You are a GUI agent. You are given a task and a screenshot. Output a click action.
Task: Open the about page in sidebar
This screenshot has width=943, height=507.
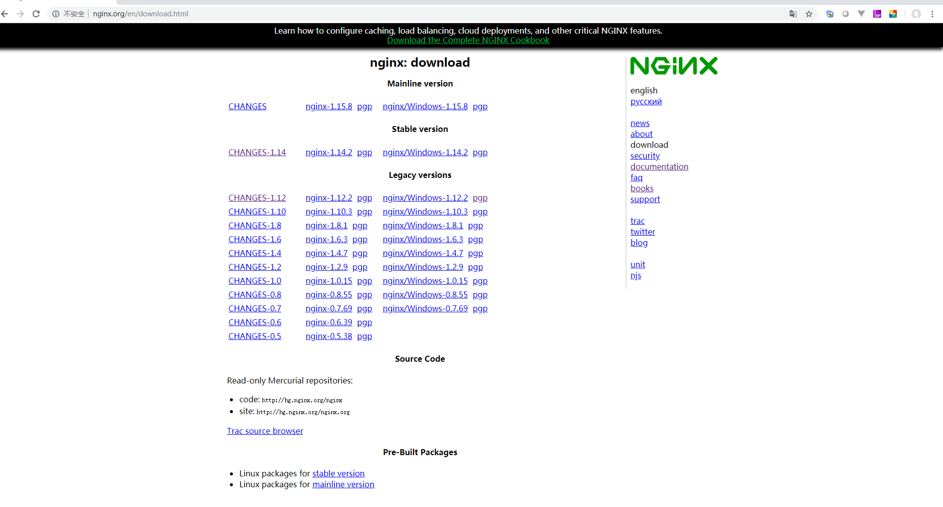pyautogui.click(x=641, y=134)
